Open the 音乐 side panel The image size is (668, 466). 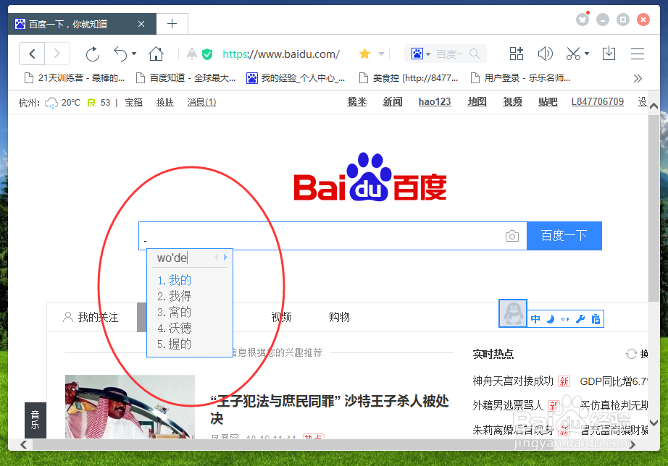35,420
